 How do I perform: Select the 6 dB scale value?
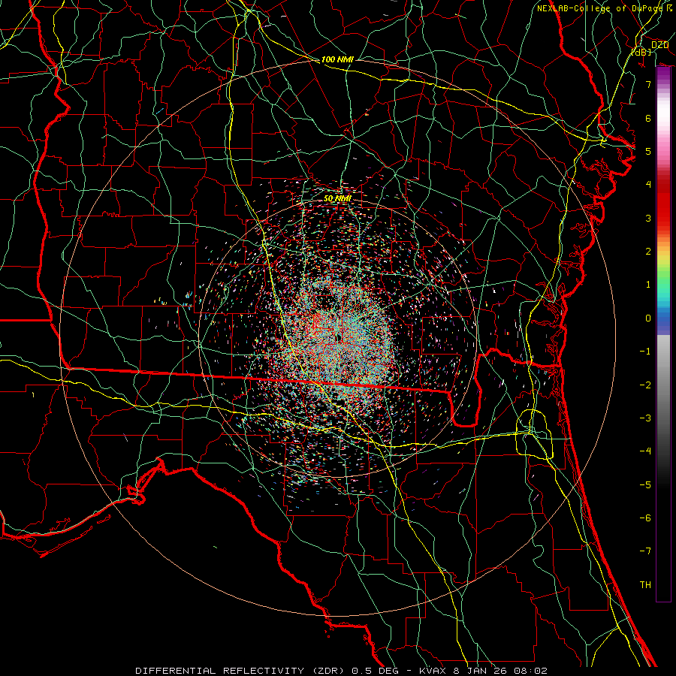[648, 118]
